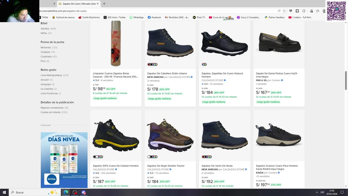
Task: Open the Python Sandbox bookmark
Action: 275,17
